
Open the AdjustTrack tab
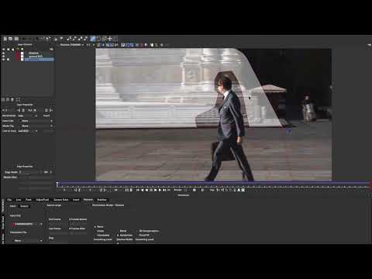coord(43,200)
